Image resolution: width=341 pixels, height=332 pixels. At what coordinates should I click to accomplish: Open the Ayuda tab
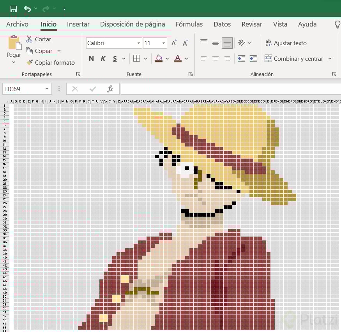pyautogui.click(x=307, y=24)
